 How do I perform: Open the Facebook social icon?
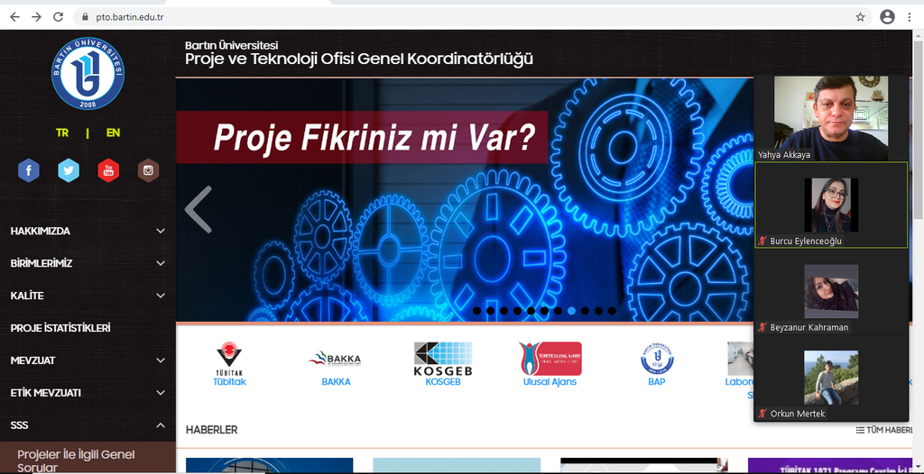pos(29,170)
